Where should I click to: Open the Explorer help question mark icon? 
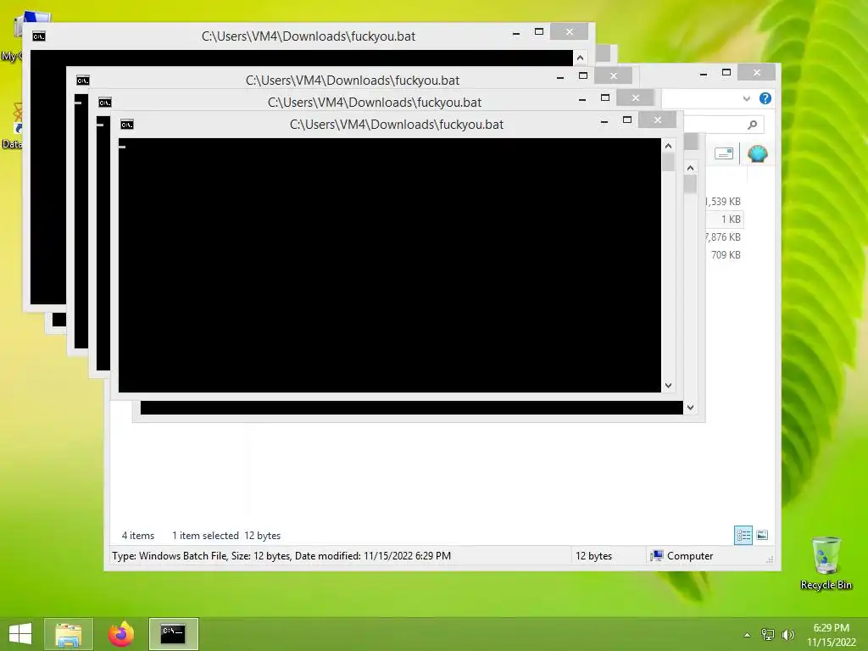coord(765,98)
